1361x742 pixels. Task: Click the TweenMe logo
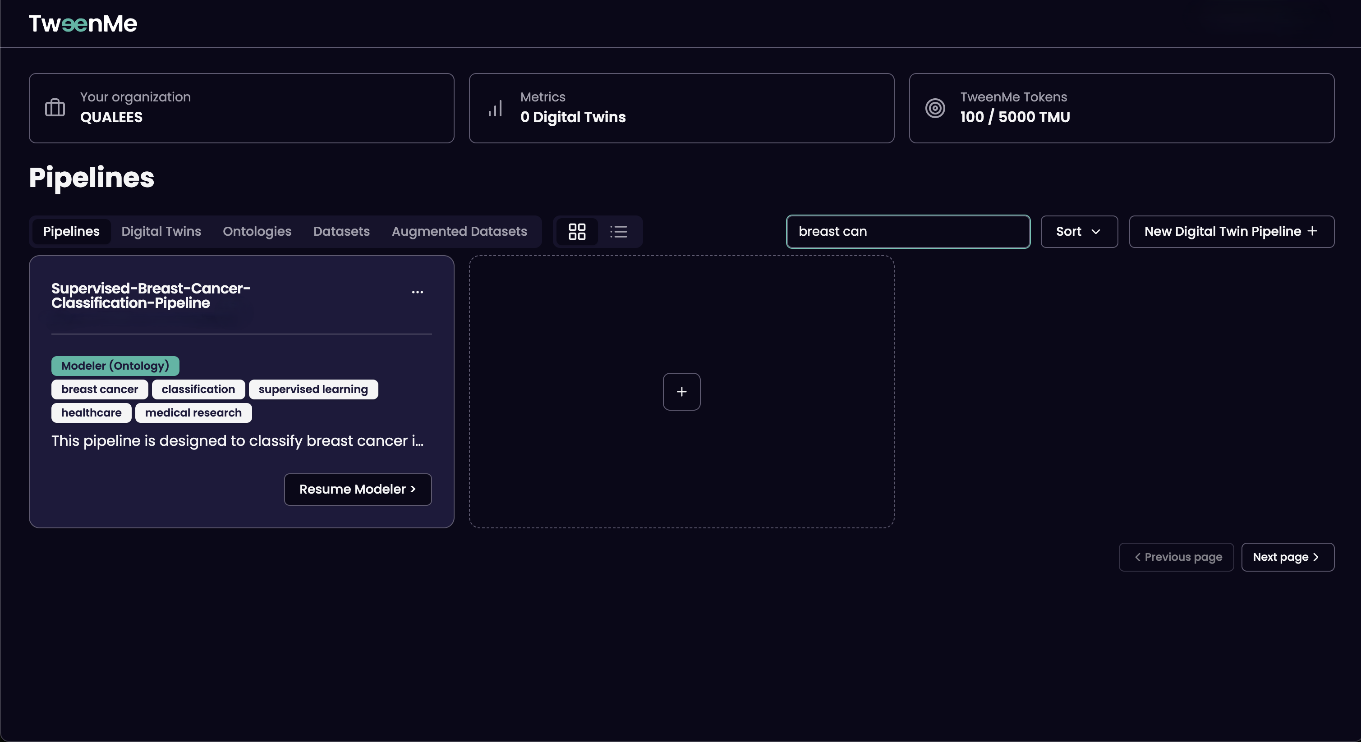click(x=83, y=24)
